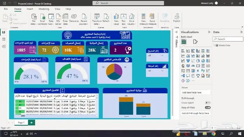Screen dimensions: 244x137
Task: Open the Insert ribbon tab
Action: tap(30, 9)
